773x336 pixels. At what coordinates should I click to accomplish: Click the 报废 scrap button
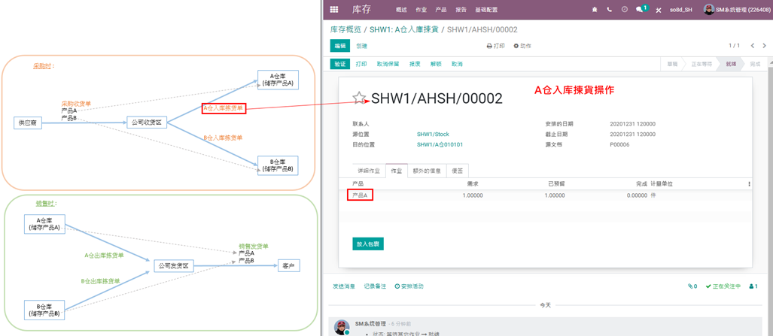[415, 64]
